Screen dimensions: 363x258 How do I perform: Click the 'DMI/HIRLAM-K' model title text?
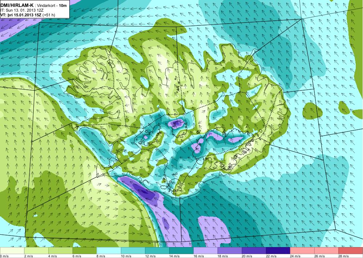17,5
